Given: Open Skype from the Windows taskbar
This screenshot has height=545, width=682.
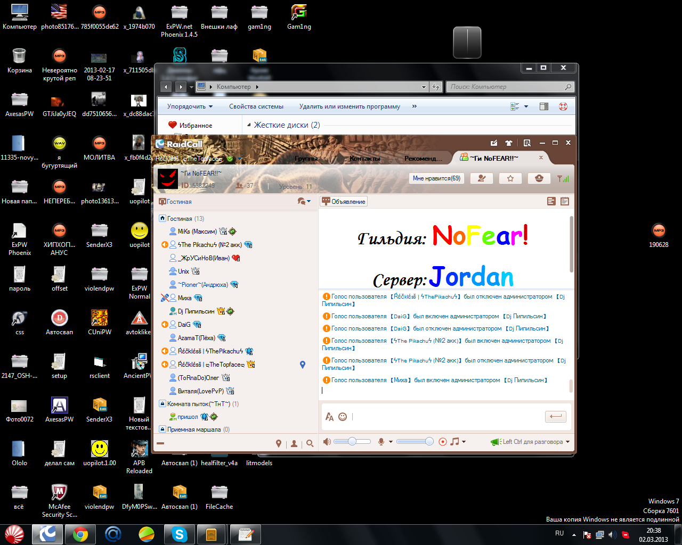Looking at the screenshot, I should pyautogui.click(x=179, y=534).
